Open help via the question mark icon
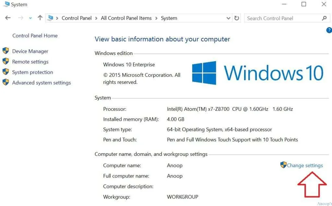 pyautogui.click(x=329, y=30)
